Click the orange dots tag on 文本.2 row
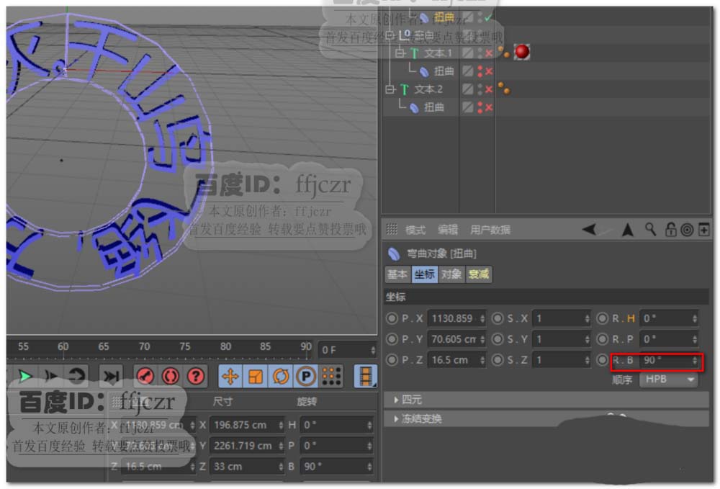This screenshot has height=489, width=720. 504,88
